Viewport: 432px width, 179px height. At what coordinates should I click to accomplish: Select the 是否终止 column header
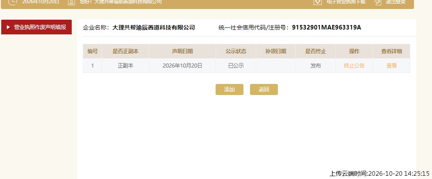tap(316, 51)
